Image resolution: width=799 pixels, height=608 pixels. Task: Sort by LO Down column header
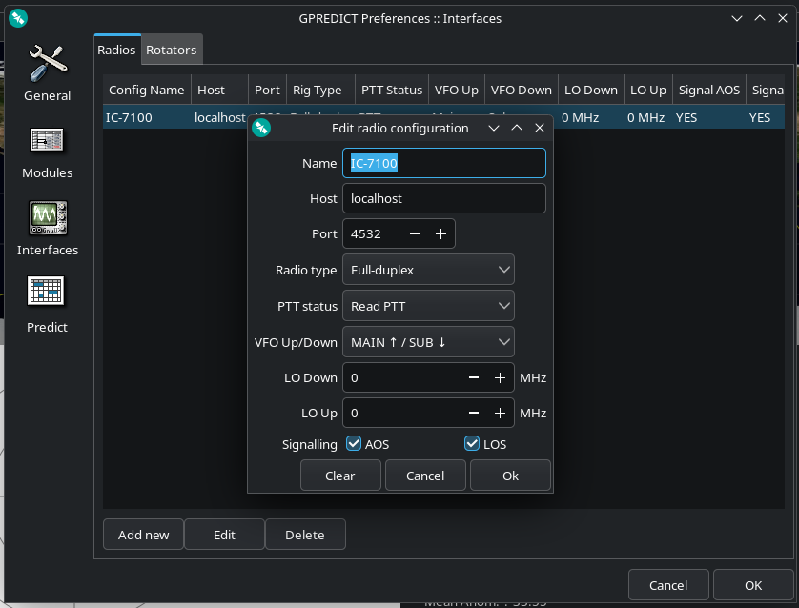pos(591,90)
